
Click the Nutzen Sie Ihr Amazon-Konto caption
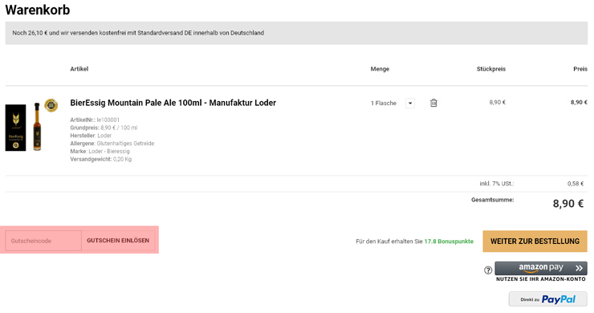pyautogui.click(x=540, y=279)
